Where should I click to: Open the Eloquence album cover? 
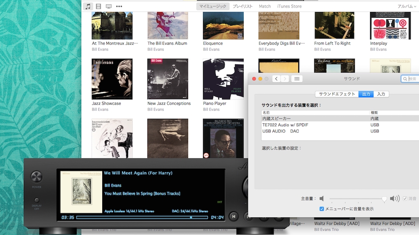[x=223, y=26]
